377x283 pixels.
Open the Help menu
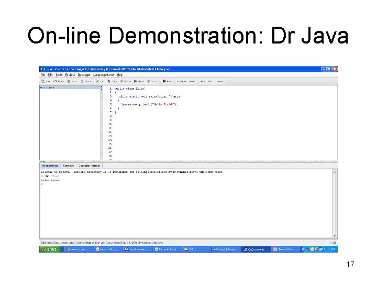point(120,75)
